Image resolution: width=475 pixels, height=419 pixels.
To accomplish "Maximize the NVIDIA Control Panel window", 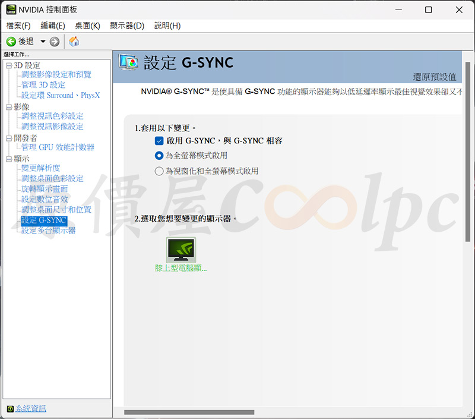I will coord(428,10).
